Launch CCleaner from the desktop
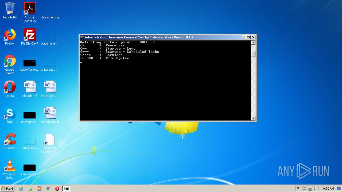 [x=10, y=141]
